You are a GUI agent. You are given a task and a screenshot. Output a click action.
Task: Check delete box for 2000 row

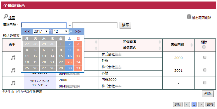tap(205, 57)
